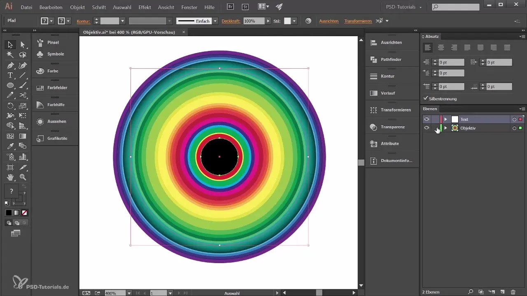Select the Mesh tool
527x296 pixels.
click(x=10, y=136)
